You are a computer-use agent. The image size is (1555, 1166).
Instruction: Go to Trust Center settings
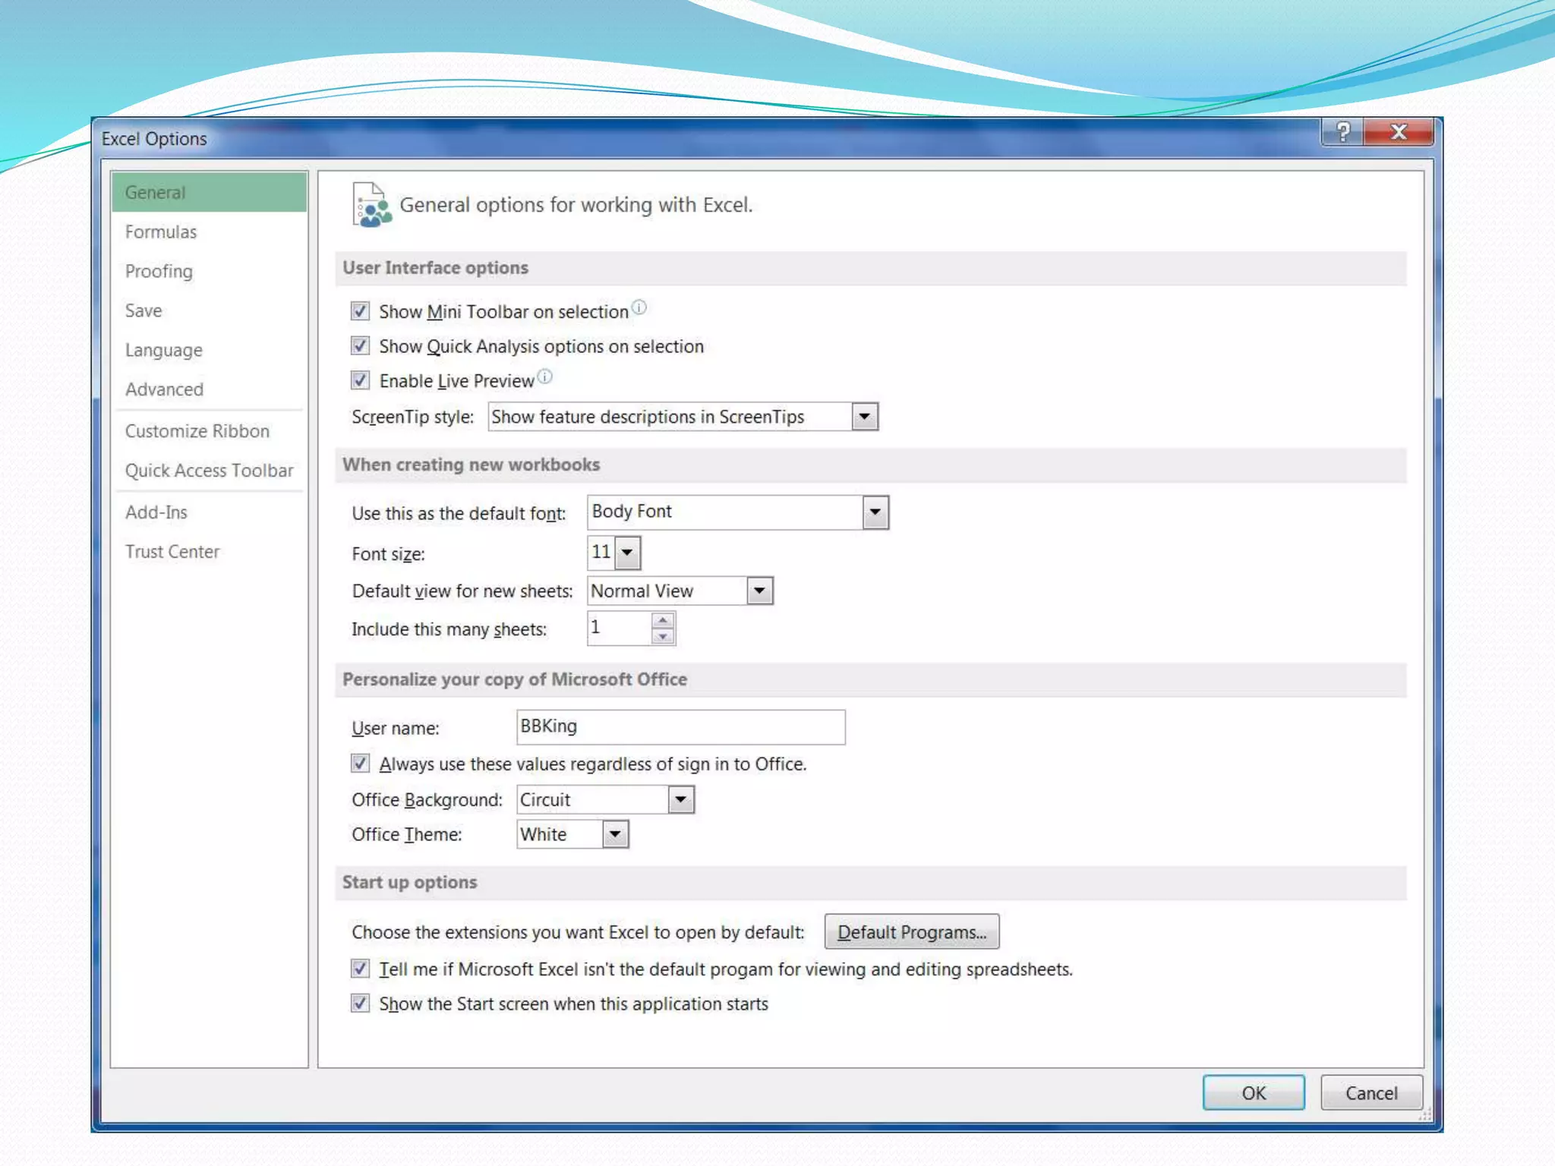click(x=172, y=552)
